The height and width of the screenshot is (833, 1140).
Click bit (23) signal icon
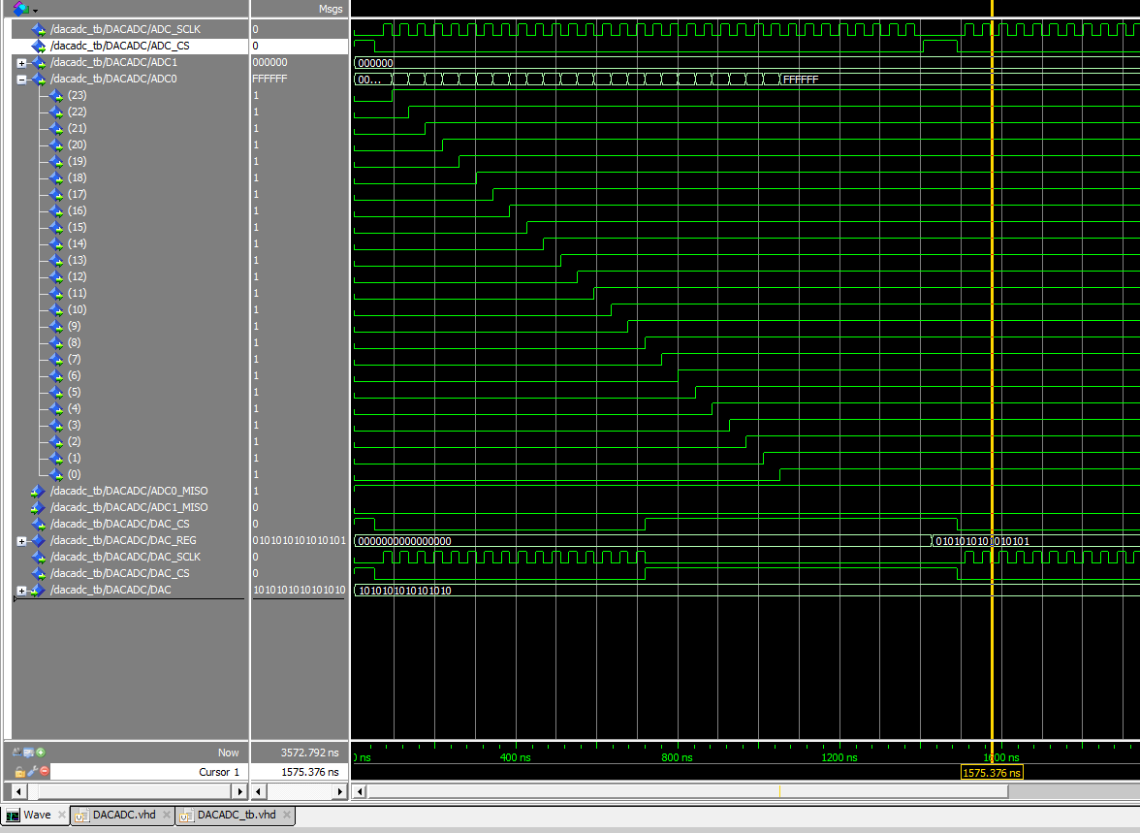56,95
